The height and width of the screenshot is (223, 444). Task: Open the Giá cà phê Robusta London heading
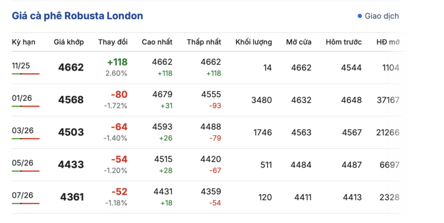[77, 16]
